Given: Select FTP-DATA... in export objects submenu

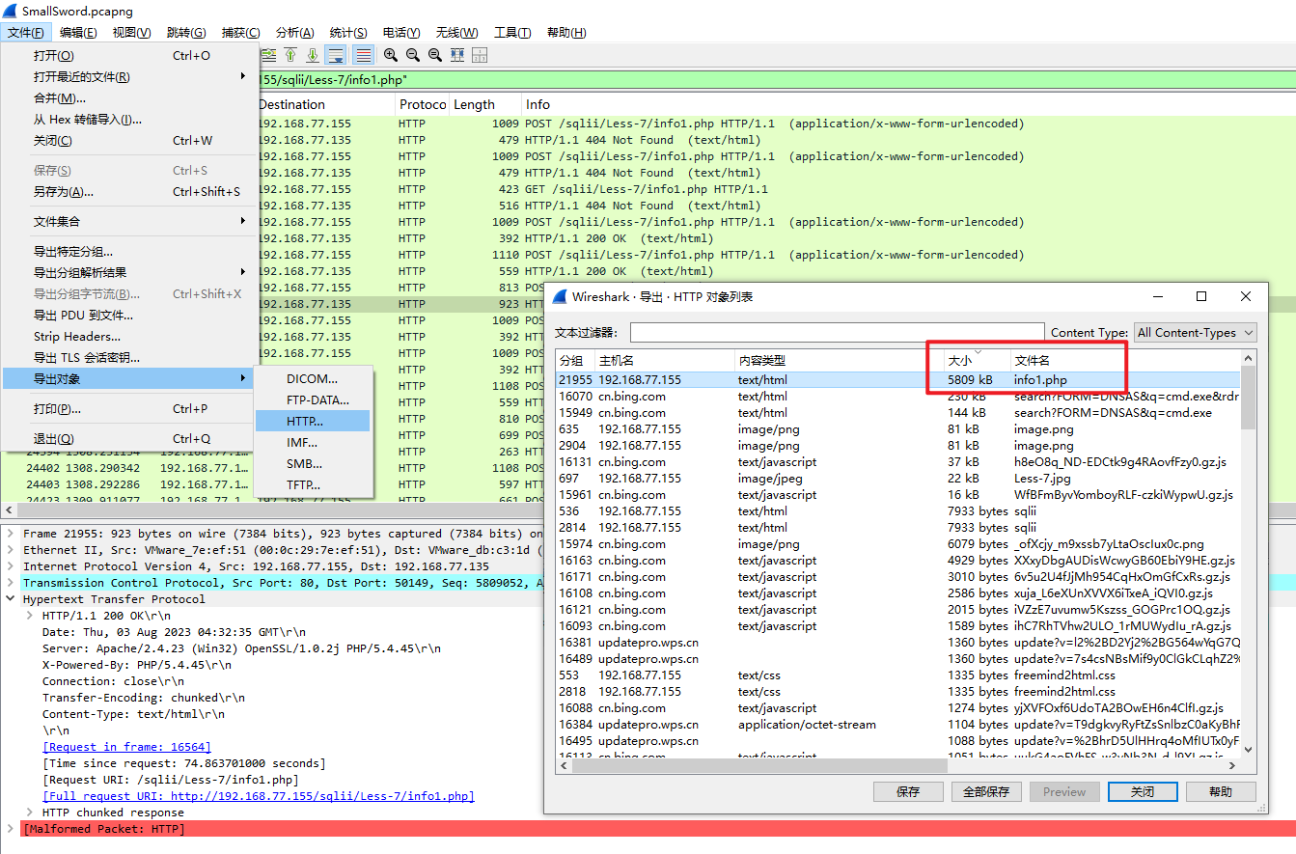Looking at the screenshot, I should pos(313,400).
